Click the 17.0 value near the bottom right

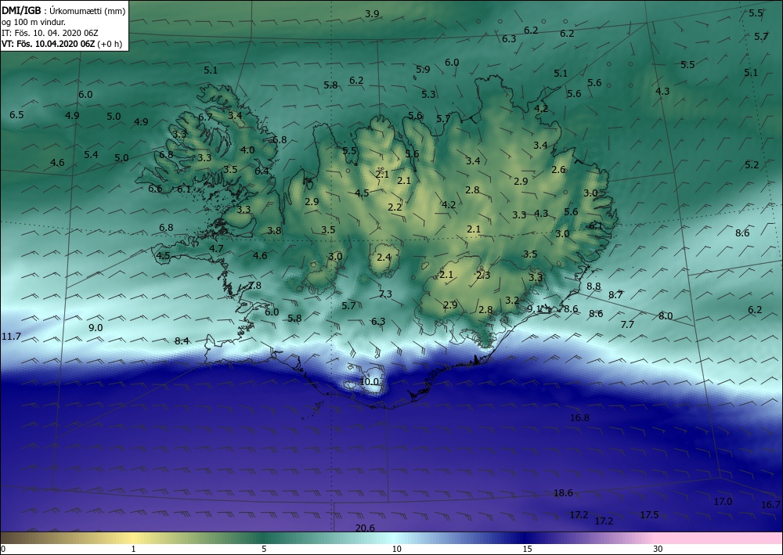(x=723, y=502)
